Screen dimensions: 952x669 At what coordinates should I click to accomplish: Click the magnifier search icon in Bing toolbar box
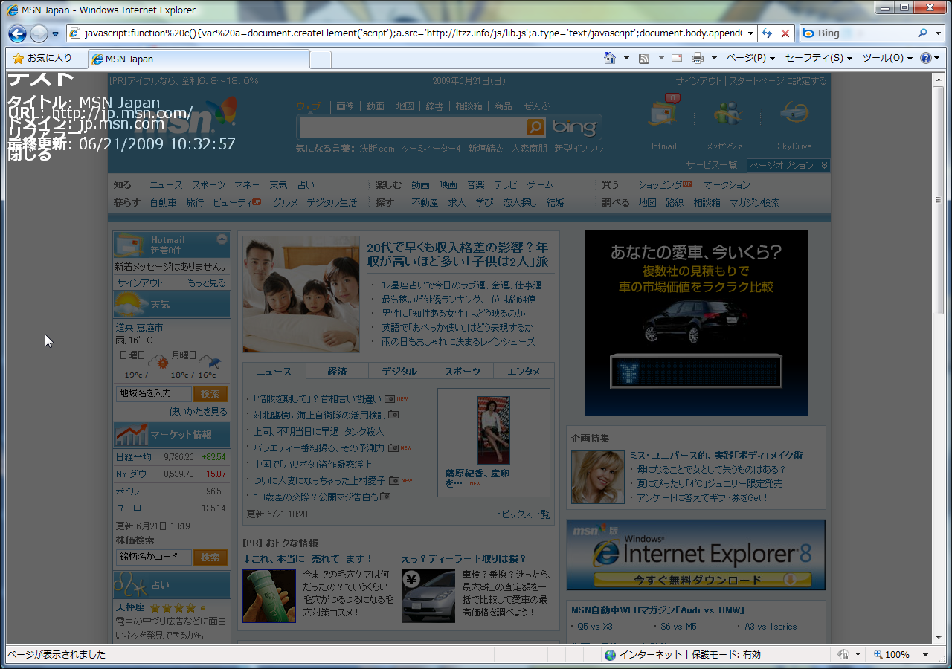923,33
